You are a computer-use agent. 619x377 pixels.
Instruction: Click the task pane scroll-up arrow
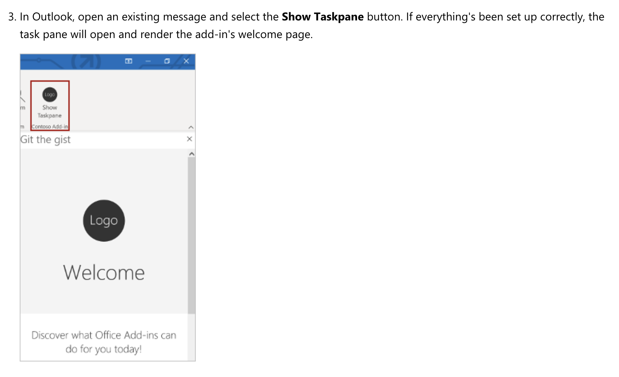tap(192, 154)
